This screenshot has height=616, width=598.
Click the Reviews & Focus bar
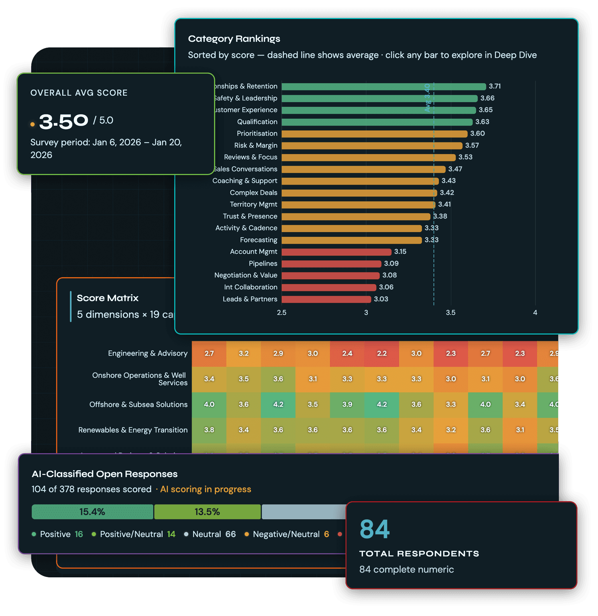369,157
